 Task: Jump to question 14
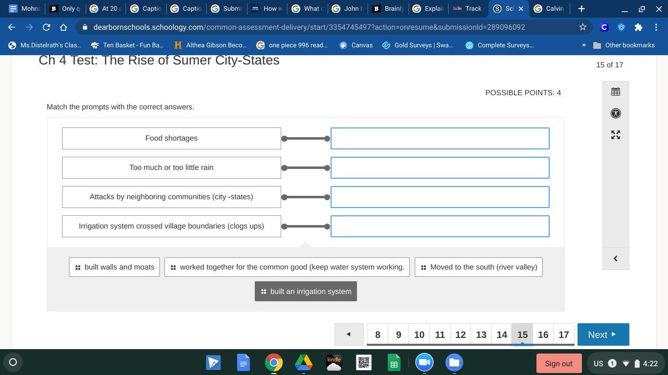click(x=502, y=334)
